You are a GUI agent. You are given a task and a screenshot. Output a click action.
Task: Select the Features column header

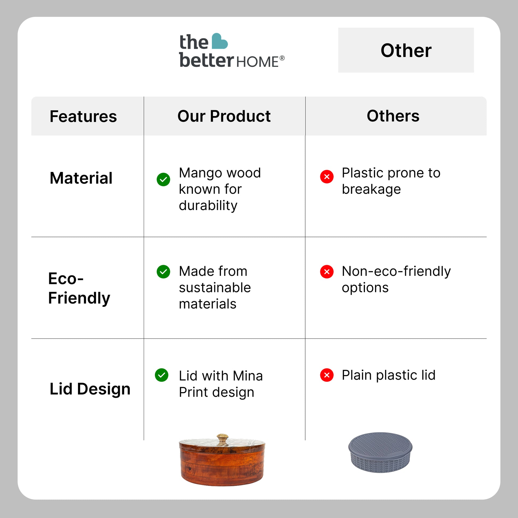pyautogui.click(x=83, y=116)
